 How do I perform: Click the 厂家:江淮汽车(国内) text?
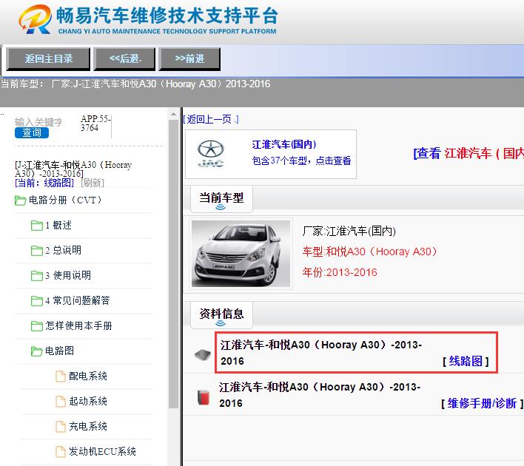click(349, 232)
